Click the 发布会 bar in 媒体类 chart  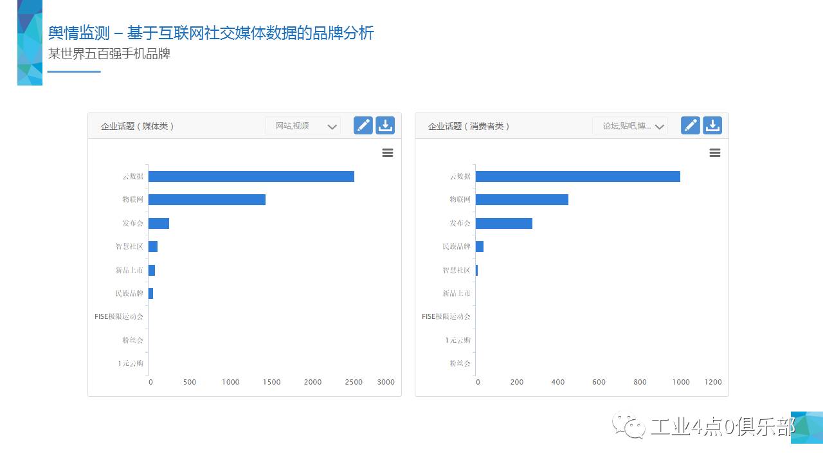158,223
